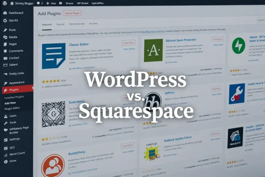The width and height of the screenshot is (265, 177).
Task: Expand the Appearance menu in sidebar
Action: (17, 83)
